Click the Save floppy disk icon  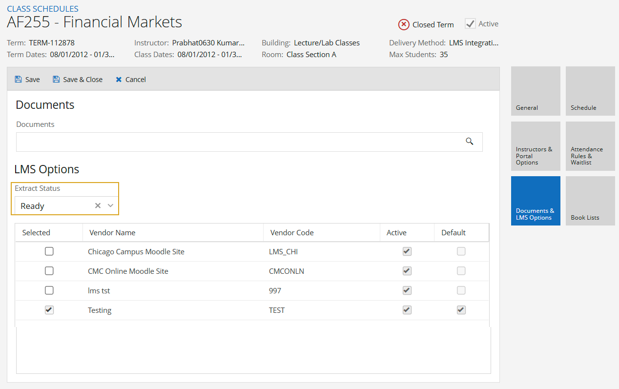pos(19,80)
